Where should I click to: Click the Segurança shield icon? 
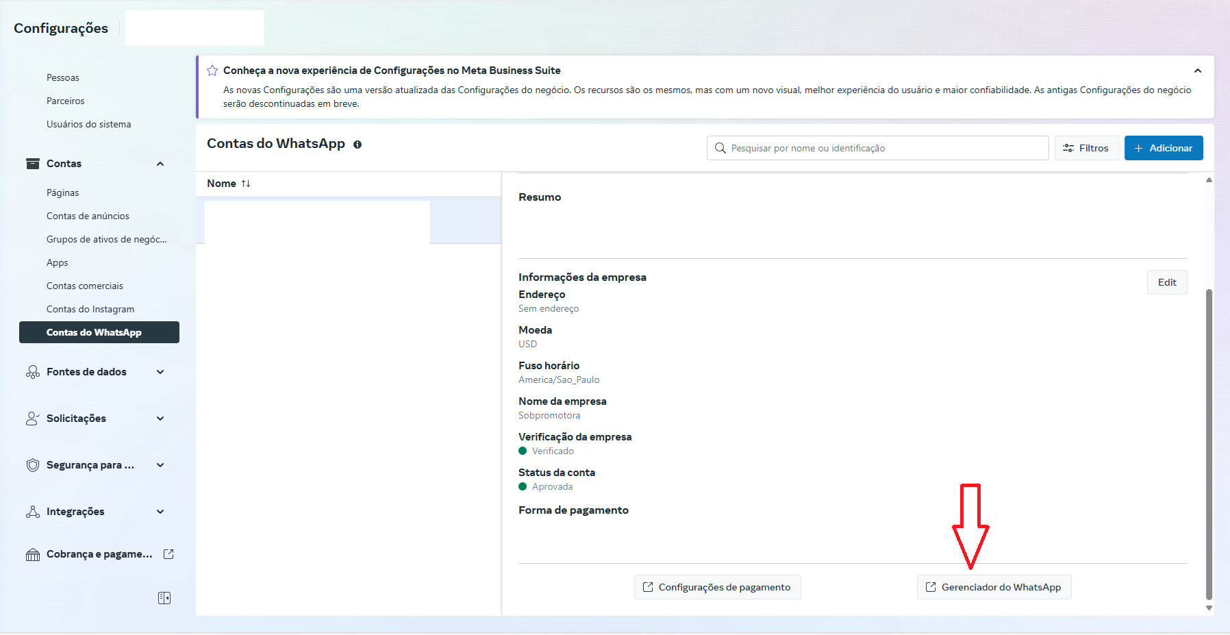[x=33, y=465]
